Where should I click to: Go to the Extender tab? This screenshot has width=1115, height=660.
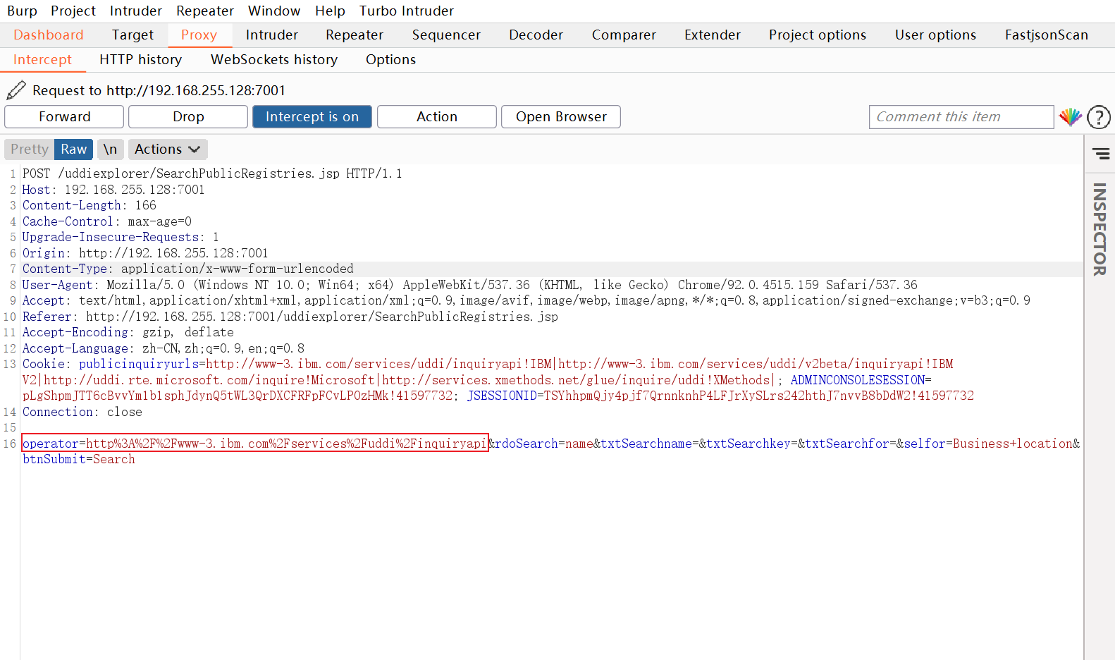(713, 35)
